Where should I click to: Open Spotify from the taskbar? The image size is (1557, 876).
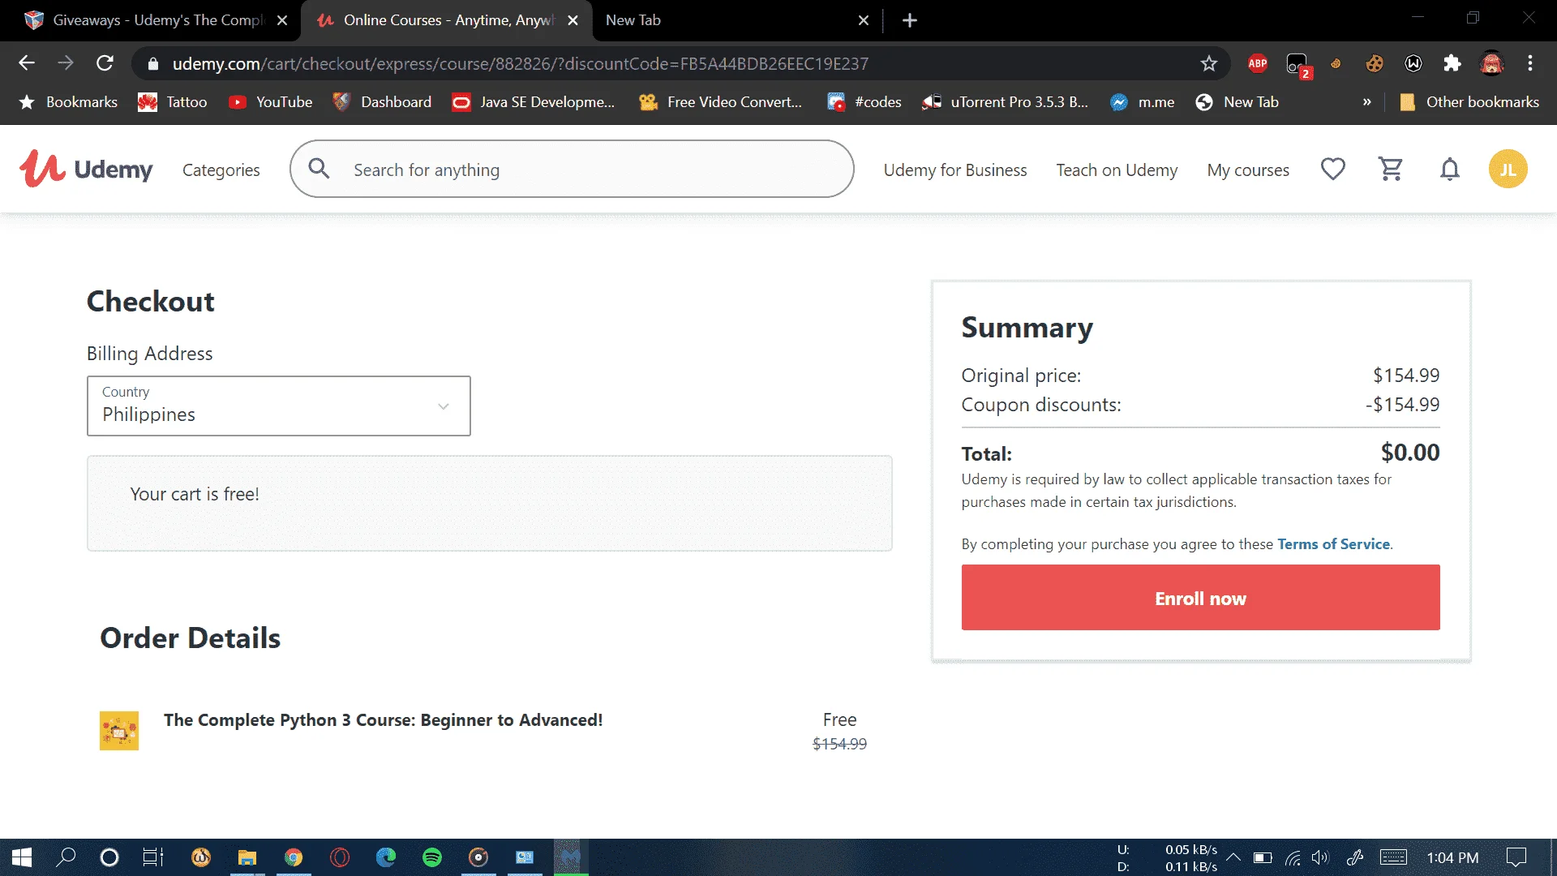pyautogui.click(x=432, y=857)
